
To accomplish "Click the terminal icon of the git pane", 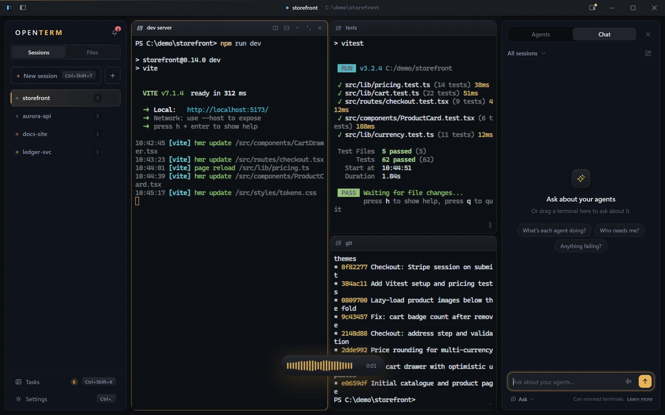I will 338,243.
